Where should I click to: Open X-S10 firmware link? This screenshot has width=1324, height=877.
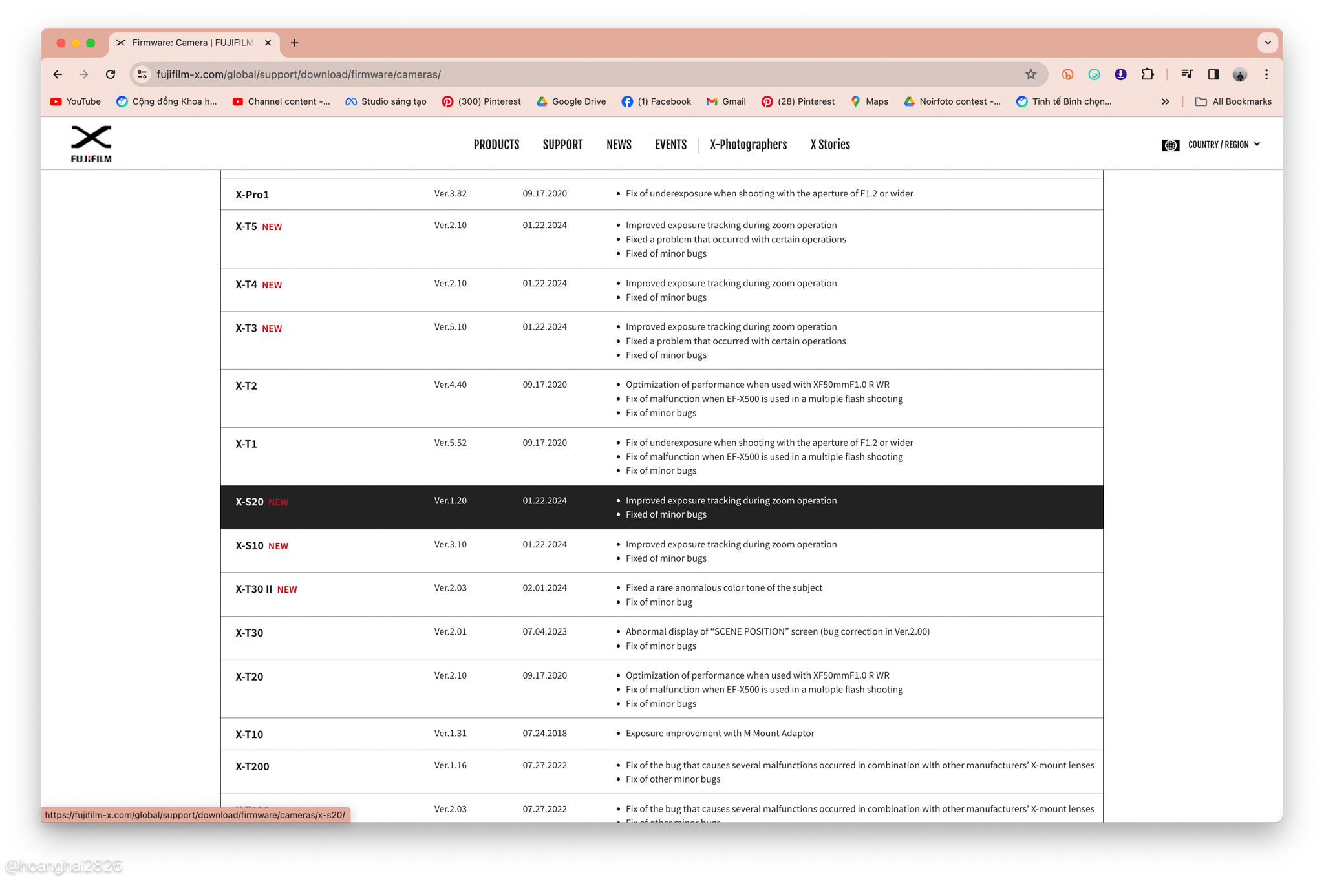point(661,551)
